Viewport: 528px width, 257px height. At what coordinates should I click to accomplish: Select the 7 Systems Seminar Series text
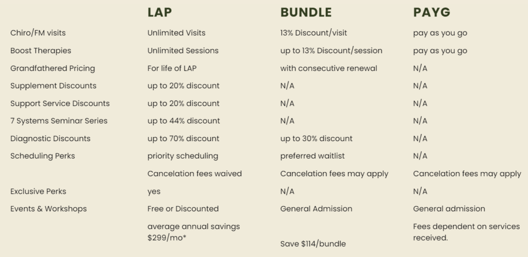coord(59,121)
